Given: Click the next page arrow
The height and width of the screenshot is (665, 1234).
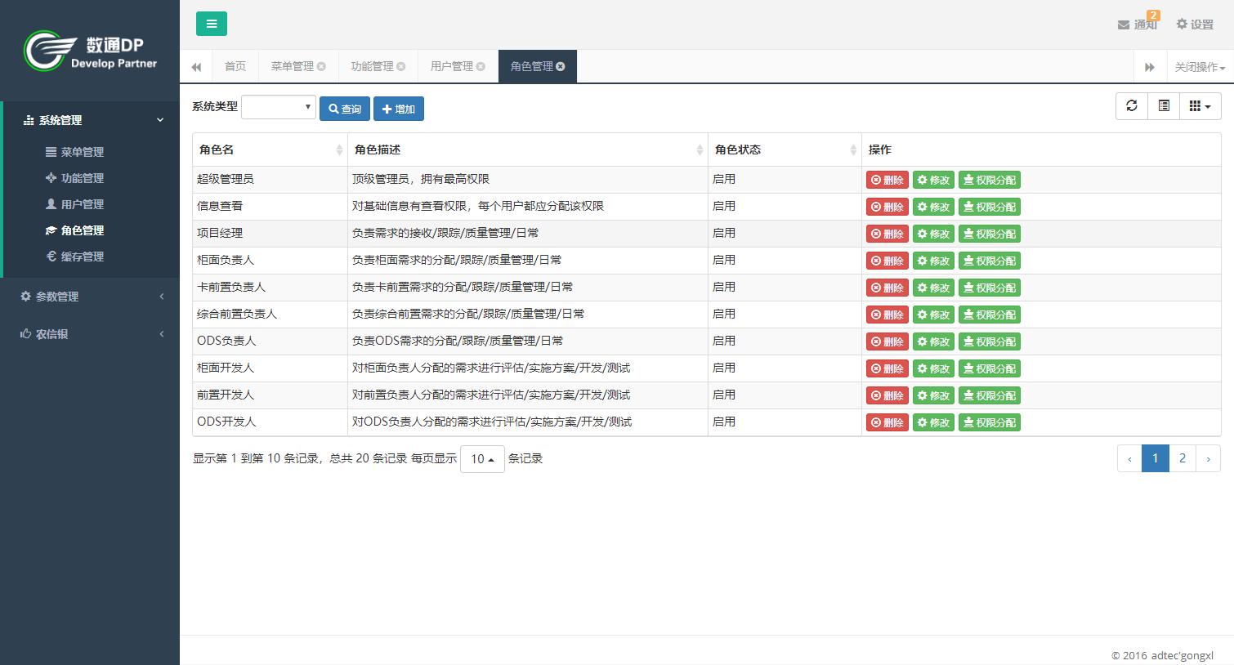Looking at the screenshot, I should [x=1208, y=458].
